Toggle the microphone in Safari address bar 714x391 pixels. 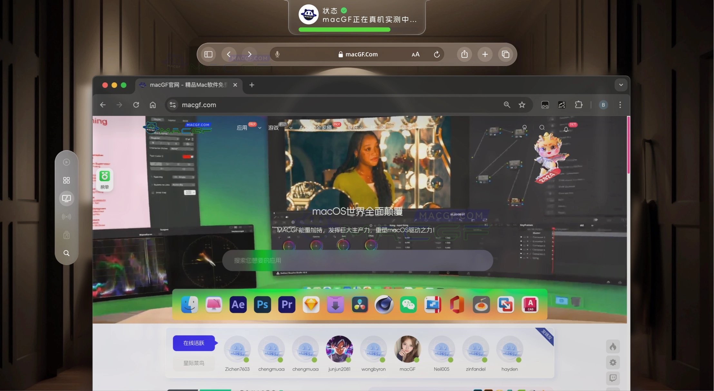[277, 54]
